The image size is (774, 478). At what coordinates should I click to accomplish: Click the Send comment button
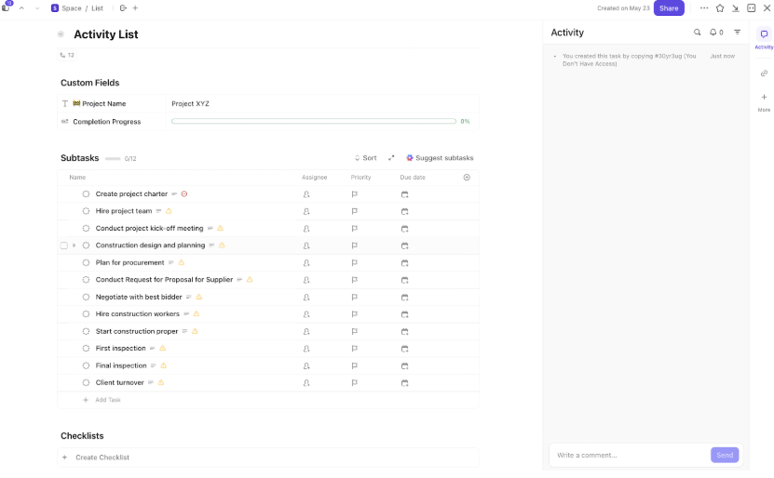tap(725, 456)
